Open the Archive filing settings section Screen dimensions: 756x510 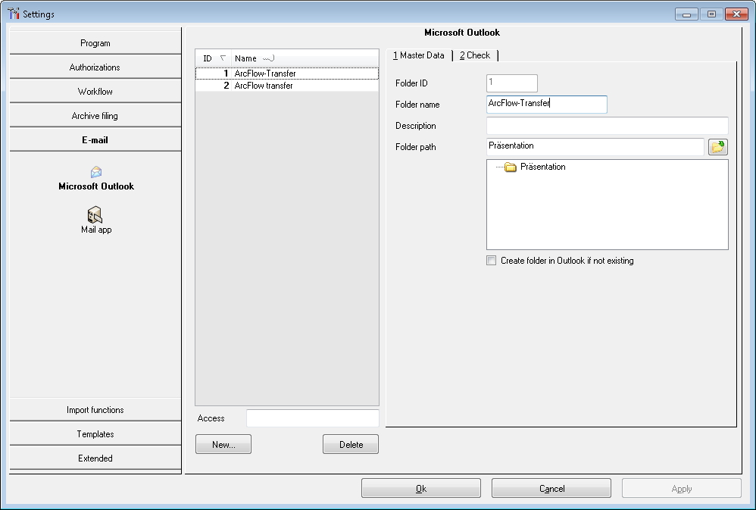click(x=95, y=116)
